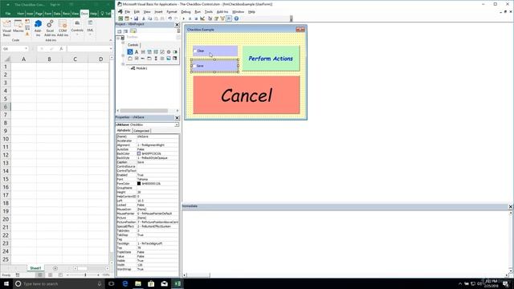514x289 pixels.
Task: Click Sign in on Excel title bar
Action: [x=55, y=5]
